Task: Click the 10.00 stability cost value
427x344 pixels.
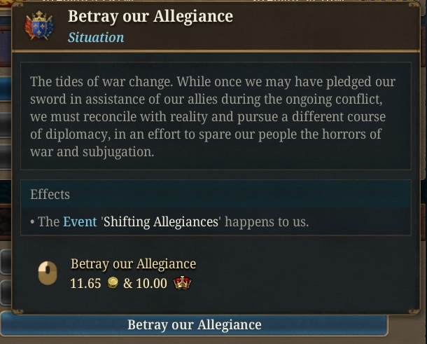Action: click(x=151, y=283)
